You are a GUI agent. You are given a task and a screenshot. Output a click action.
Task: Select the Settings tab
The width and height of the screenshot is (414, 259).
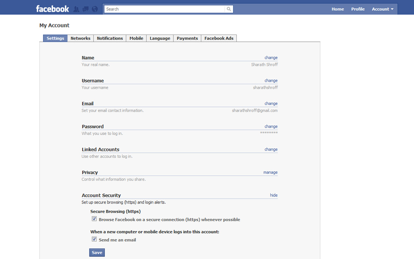[x=55, y=38]
